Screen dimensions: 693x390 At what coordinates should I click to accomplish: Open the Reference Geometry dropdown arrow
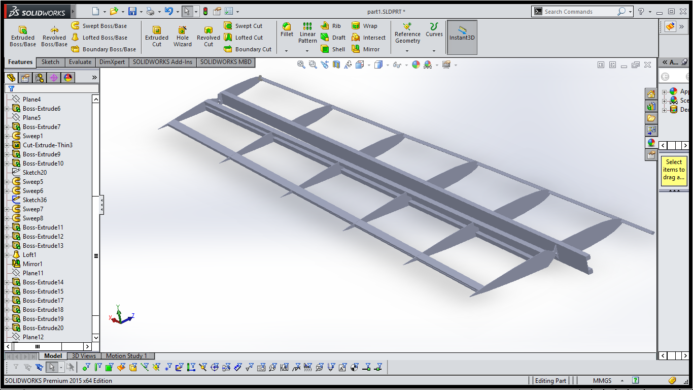coord(407,51)
